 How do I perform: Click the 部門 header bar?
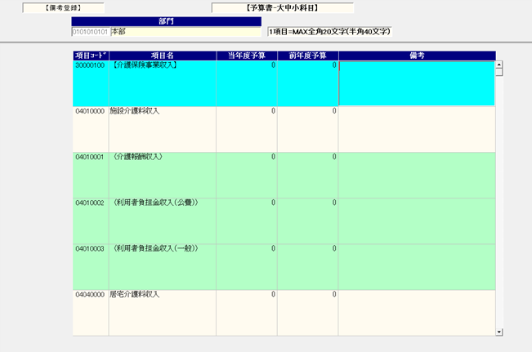click(166, 21)
